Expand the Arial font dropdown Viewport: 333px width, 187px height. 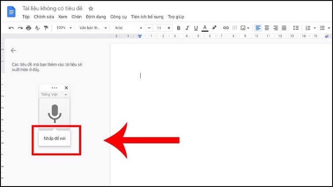pos(128,28)
